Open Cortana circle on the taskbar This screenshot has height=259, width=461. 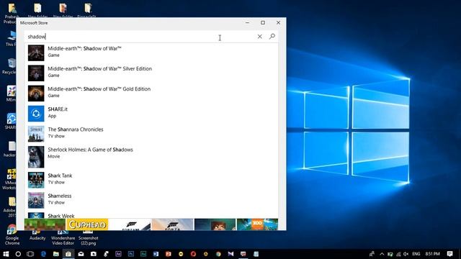coord(18,254)
